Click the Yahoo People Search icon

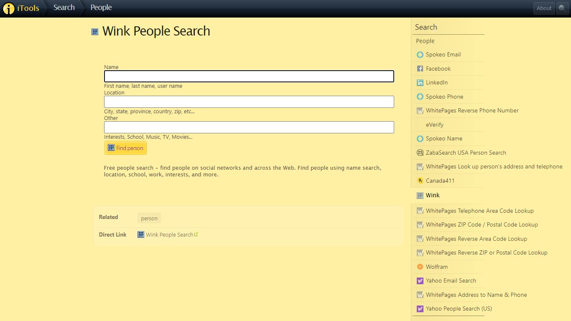tap(420, 309)
